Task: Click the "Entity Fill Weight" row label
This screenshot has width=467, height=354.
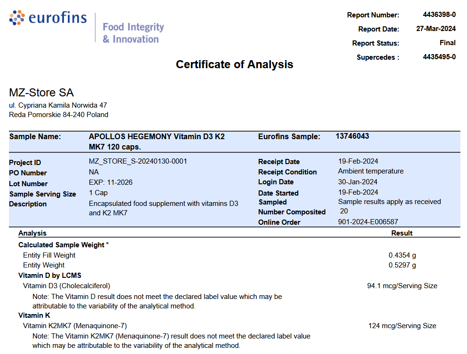Action: click(49, 255)
